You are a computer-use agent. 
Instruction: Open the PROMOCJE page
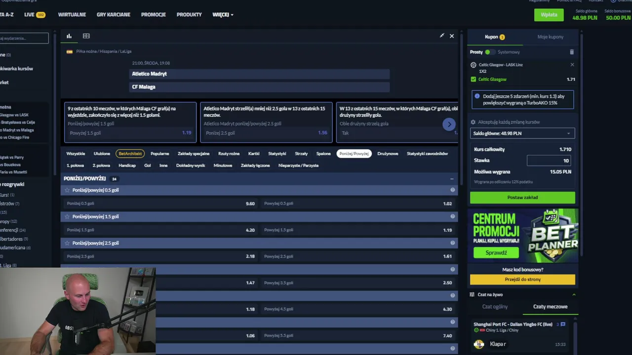pyautogui.click(x=154, y=15)
